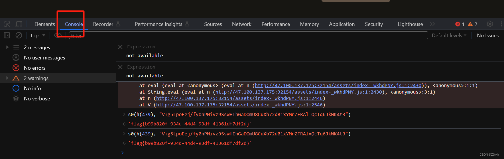
Task: Click the second s0(h(439)) command line
Action: pos(239,134)
